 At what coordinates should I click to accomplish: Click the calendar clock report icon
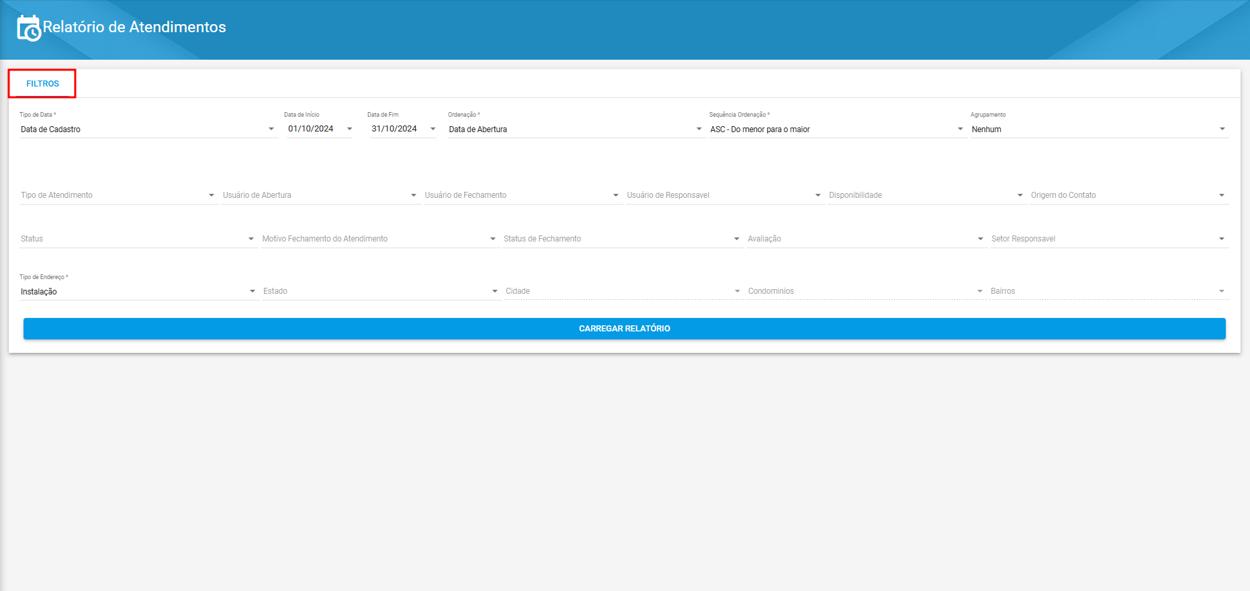(29, 28)
